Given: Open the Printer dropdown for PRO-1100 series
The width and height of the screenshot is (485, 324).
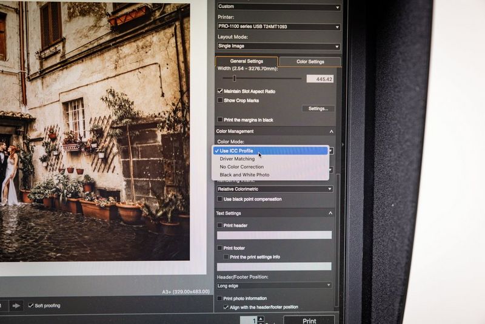Looking at the screenshot, I should pyautogui.click(x=278, y=27).
